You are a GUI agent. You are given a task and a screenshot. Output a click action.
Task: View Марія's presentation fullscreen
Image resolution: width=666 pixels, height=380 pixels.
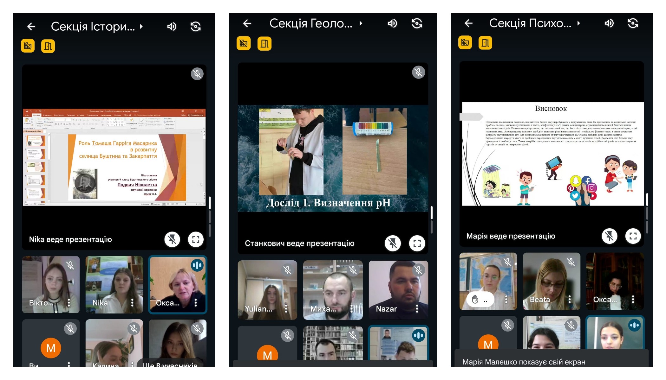click(x=633, y=236)
